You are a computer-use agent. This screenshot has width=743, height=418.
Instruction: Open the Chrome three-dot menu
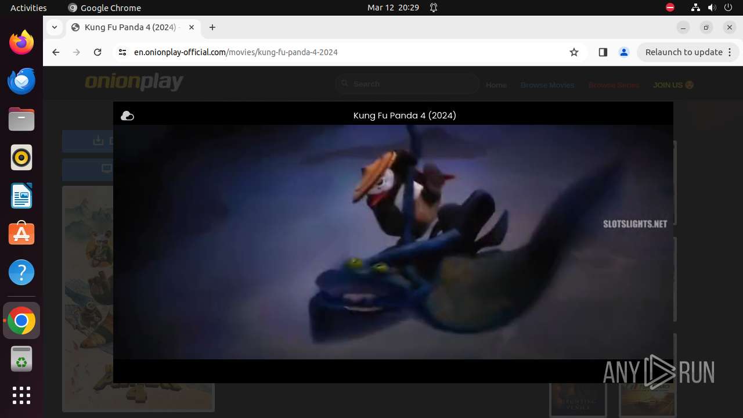(x=730, y=52)
